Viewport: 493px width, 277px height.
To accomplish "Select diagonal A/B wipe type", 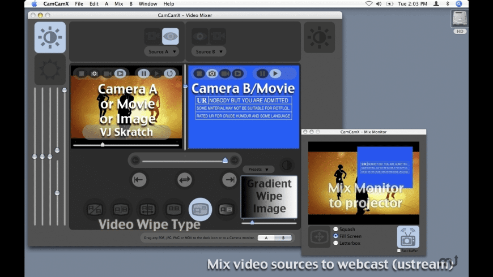I will point(95,209).
